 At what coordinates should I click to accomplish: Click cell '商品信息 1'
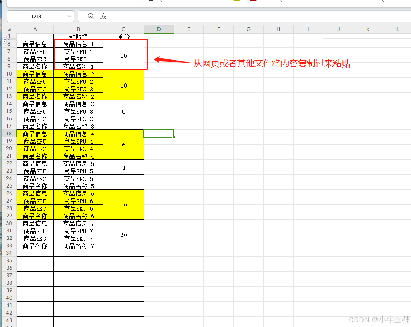click(x=78, y=44)
